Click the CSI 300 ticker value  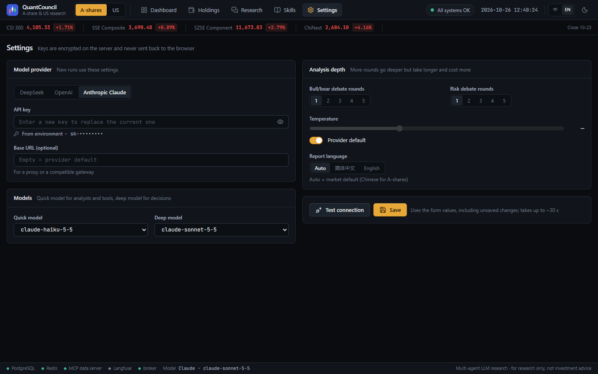click(x=38, y=27)
